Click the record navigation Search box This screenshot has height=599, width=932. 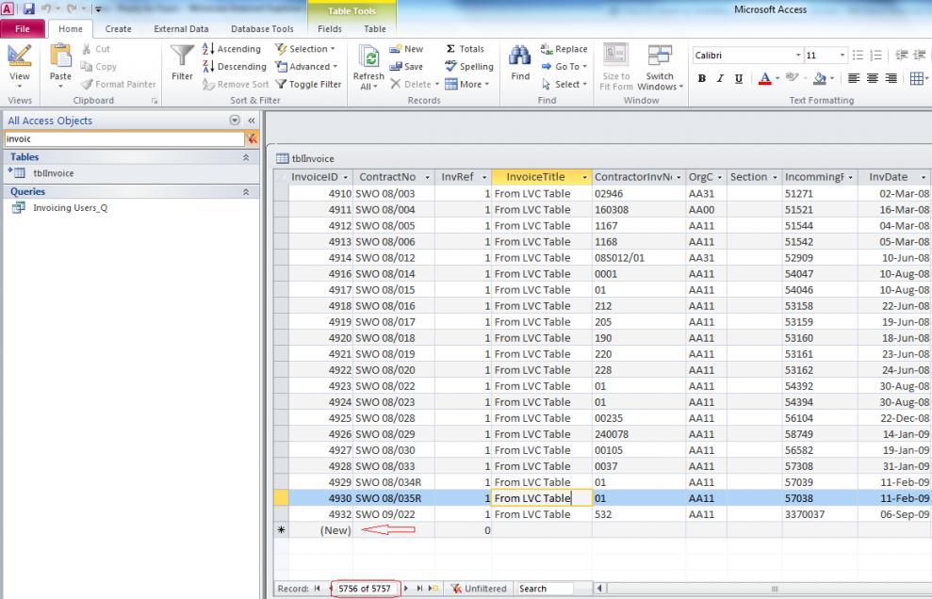pos(544,589)
